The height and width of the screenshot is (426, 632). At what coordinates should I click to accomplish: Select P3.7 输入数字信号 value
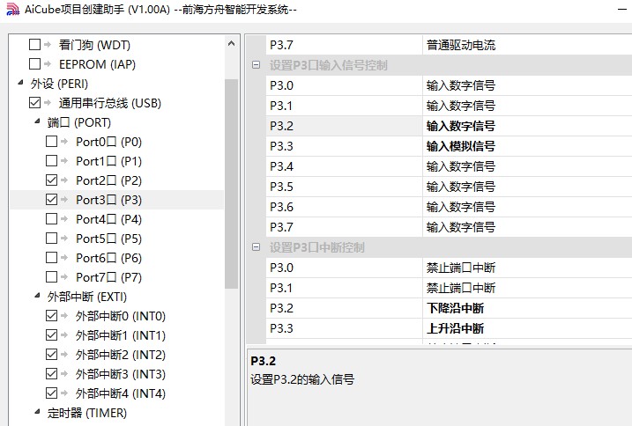(527, 227)
